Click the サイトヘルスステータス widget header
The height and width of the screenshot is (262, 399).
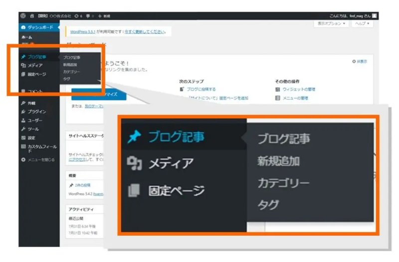pos(86,136)
